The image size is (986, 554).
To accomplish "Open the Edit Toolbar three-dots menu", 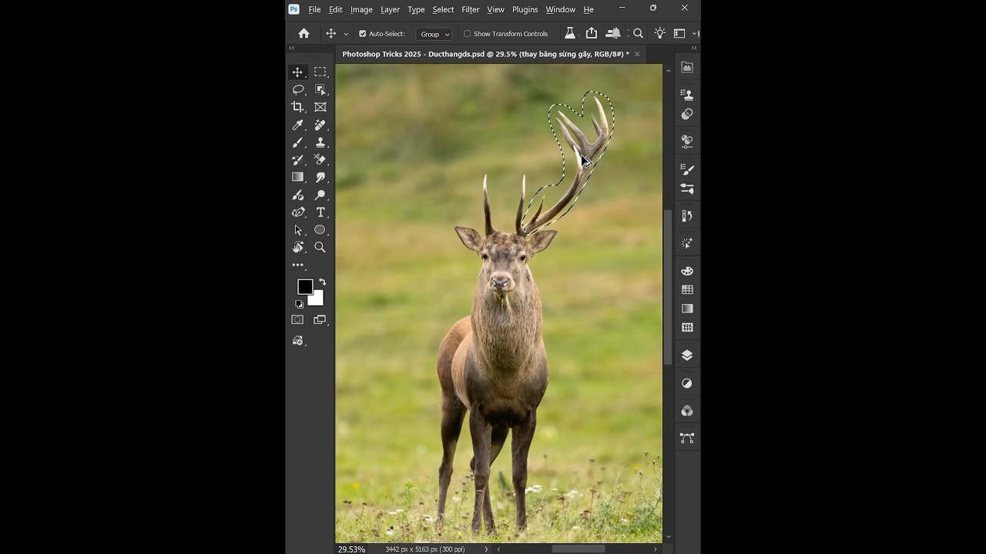I will 297,265.
